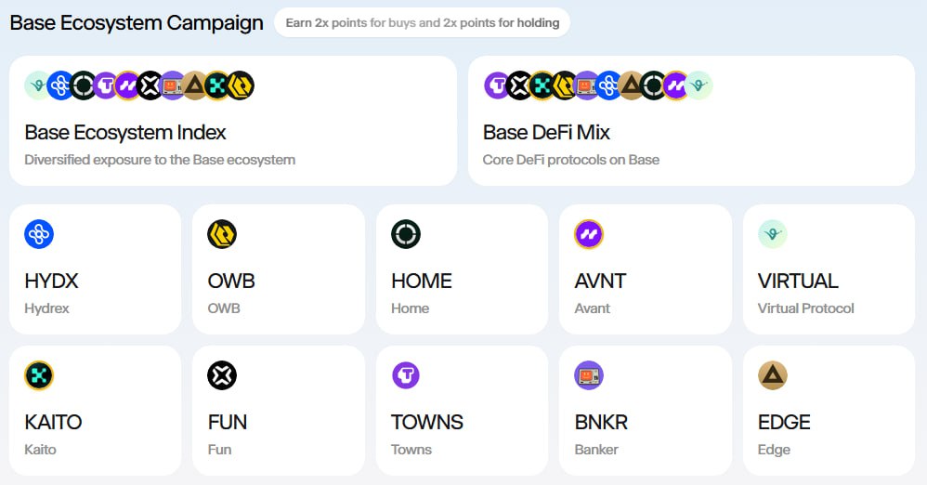This screenshot has height=485, width=927.
Task: Open the Base DeFi Mix card title
Action: click(546, 132)
